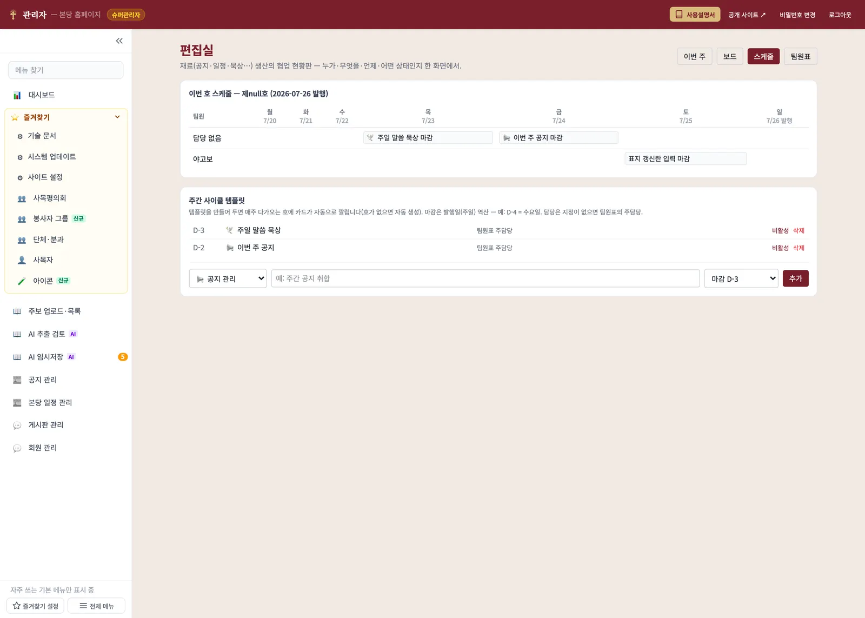Open the 마감 D-3 deadline dropdown

pyautogui.click(x=741, y=278)
